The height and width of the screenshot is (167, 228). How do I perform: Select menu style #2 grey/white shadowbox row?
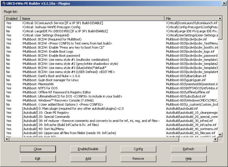pos(111,64)
